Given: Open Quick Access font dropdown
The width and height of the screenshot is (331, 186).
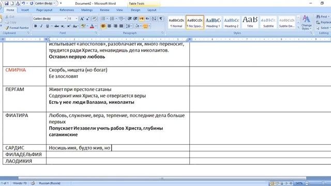Looking at the screenshot, I should pyautogui.click(x=54, y=4).
